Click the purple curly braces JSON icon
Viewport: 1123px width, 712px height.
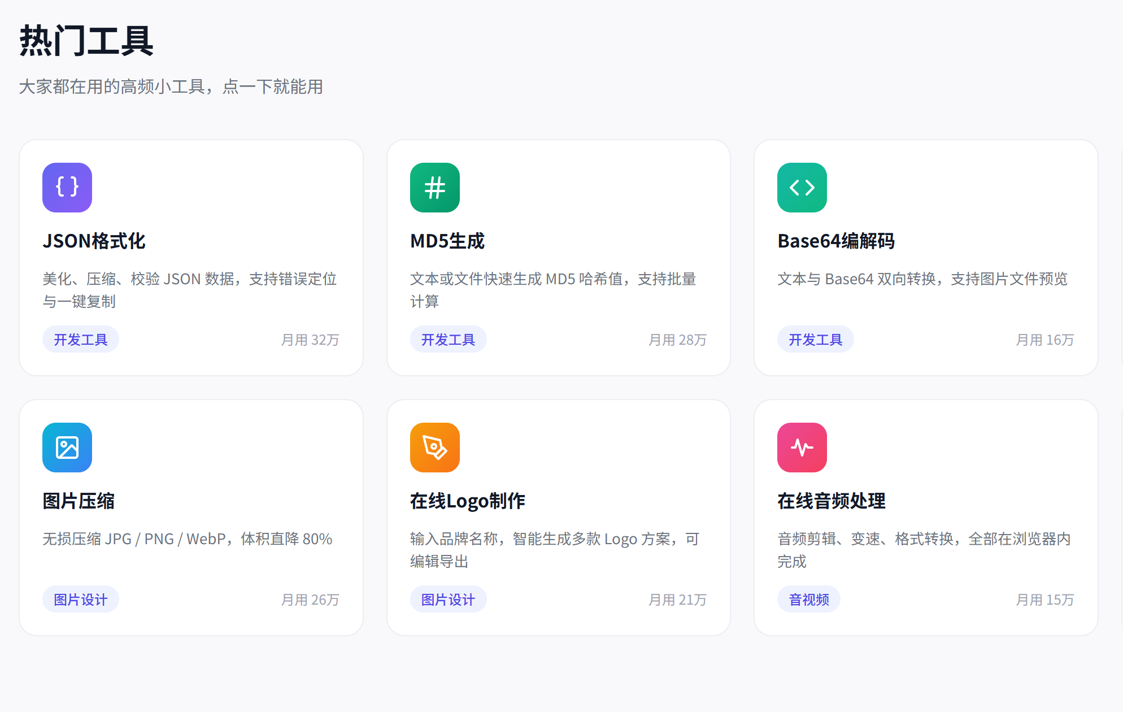[67, 188]
